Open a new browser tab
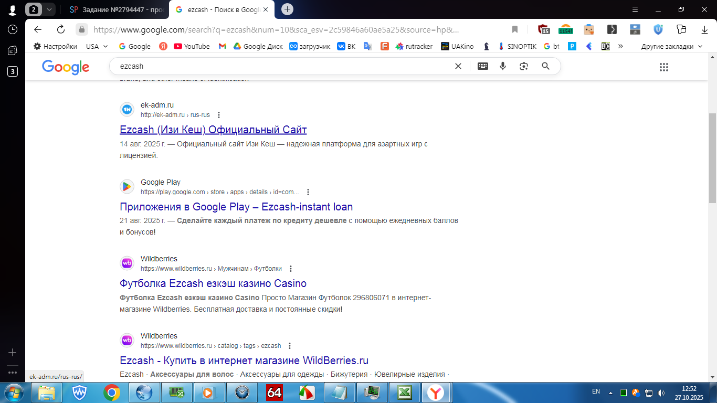 click(x=287, y=9)
